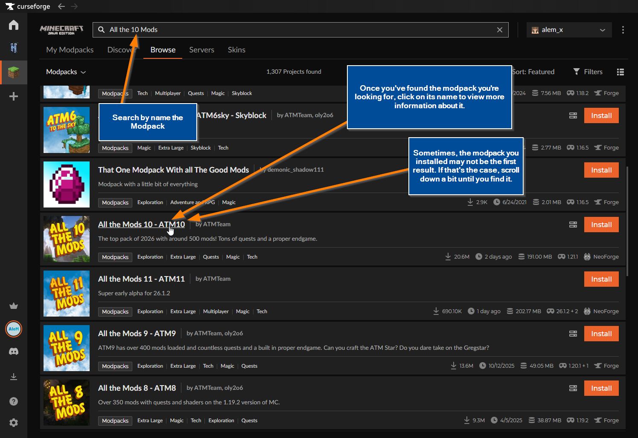Click server icon for All the Mods 10
Viewport: 638px width, 438px height.
pos(573,225)
